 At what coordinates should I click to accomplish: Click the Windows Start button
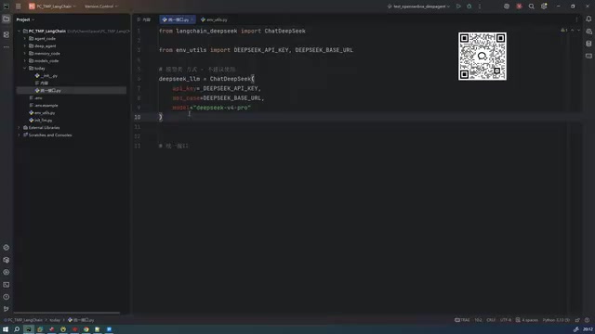click(6, 329)
